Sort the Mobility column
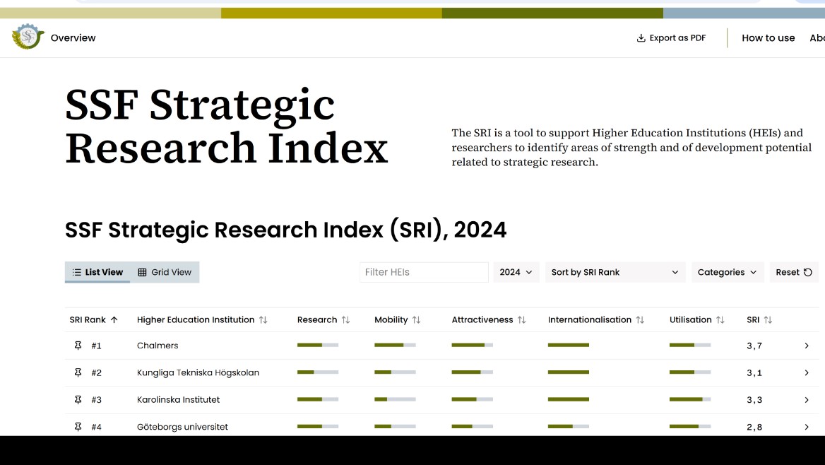The width and height of the screenshot is (825, 465). (416, 319)
